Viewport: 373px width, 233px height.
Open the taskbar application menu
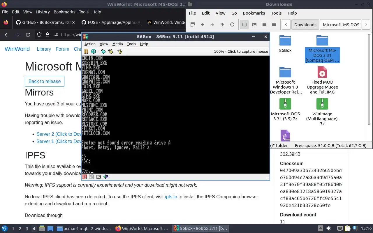point(5,228)
